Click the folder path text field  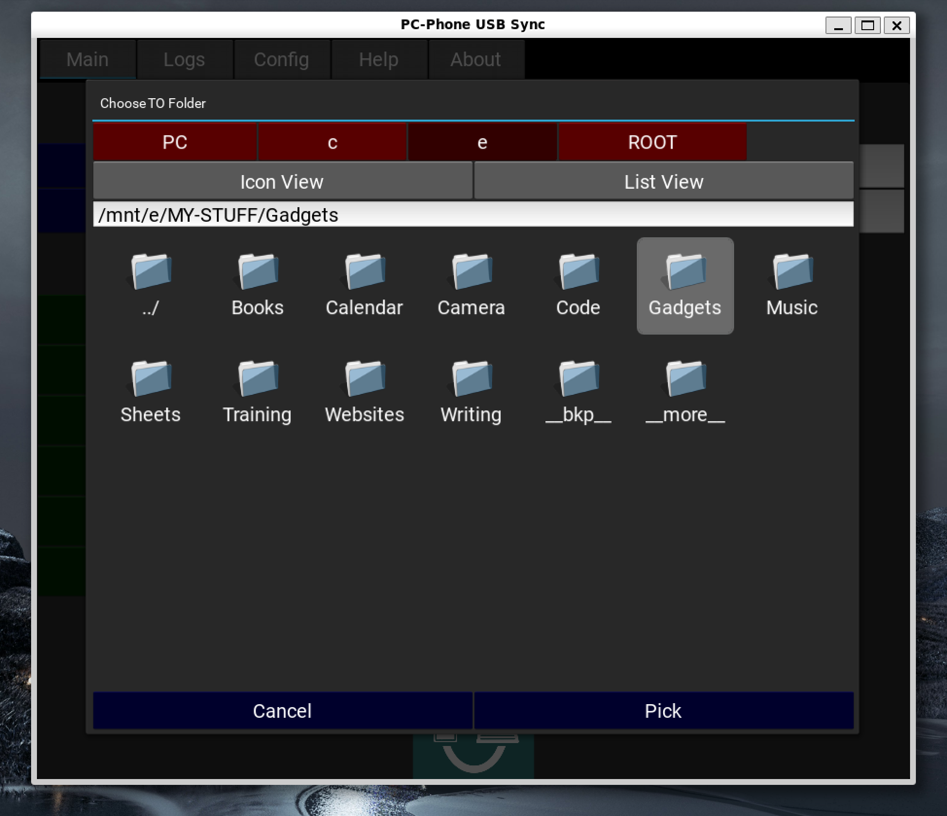pos(473,214)
